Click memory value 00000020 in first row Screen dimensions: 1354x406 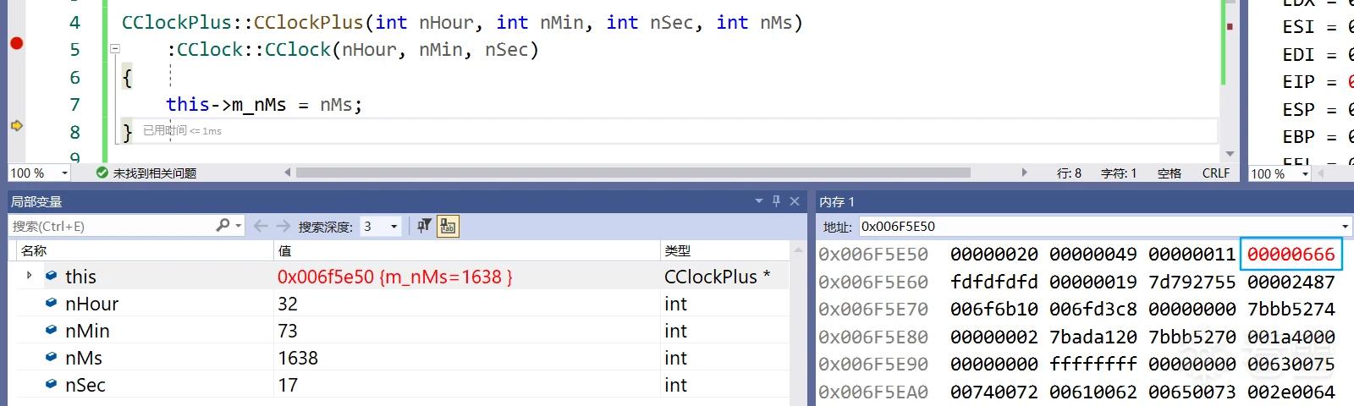click(993, 254)
